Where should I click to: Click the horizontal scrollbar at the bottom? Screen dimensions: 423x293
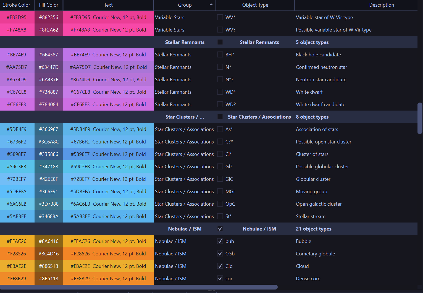(139, 287)
